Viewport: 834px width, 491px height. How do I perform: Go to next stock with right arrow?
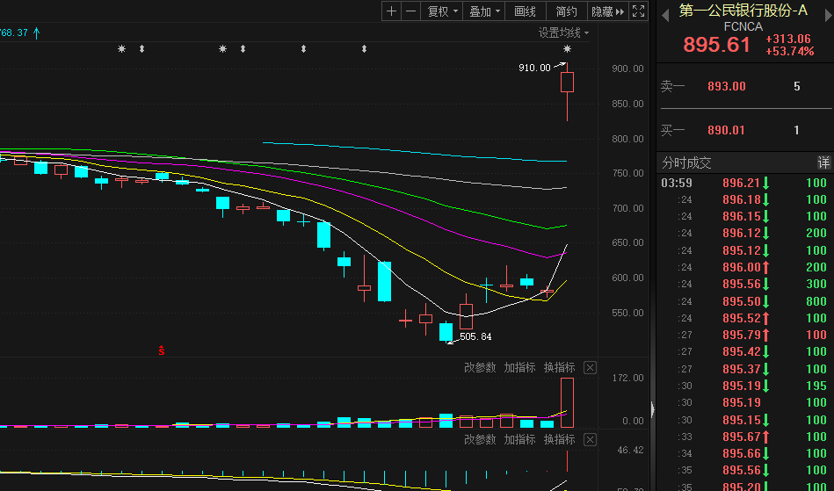click(824, 11)
